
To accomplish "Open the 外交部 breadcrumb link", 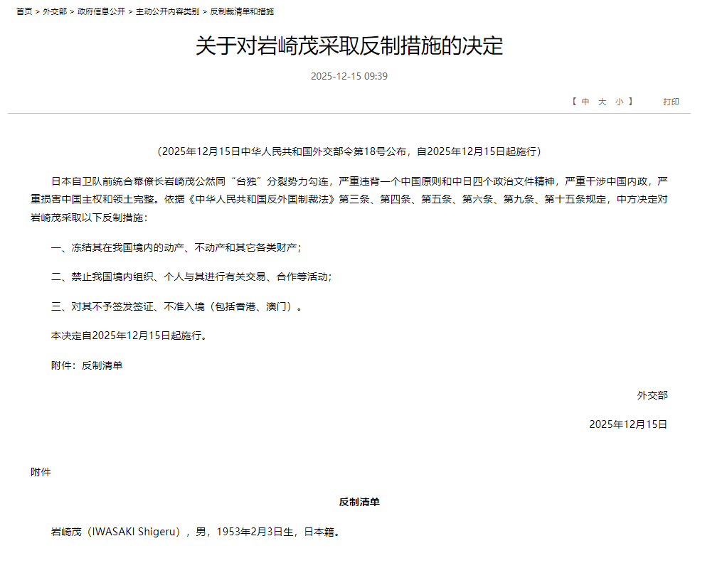I will click(x=55, y=11).
